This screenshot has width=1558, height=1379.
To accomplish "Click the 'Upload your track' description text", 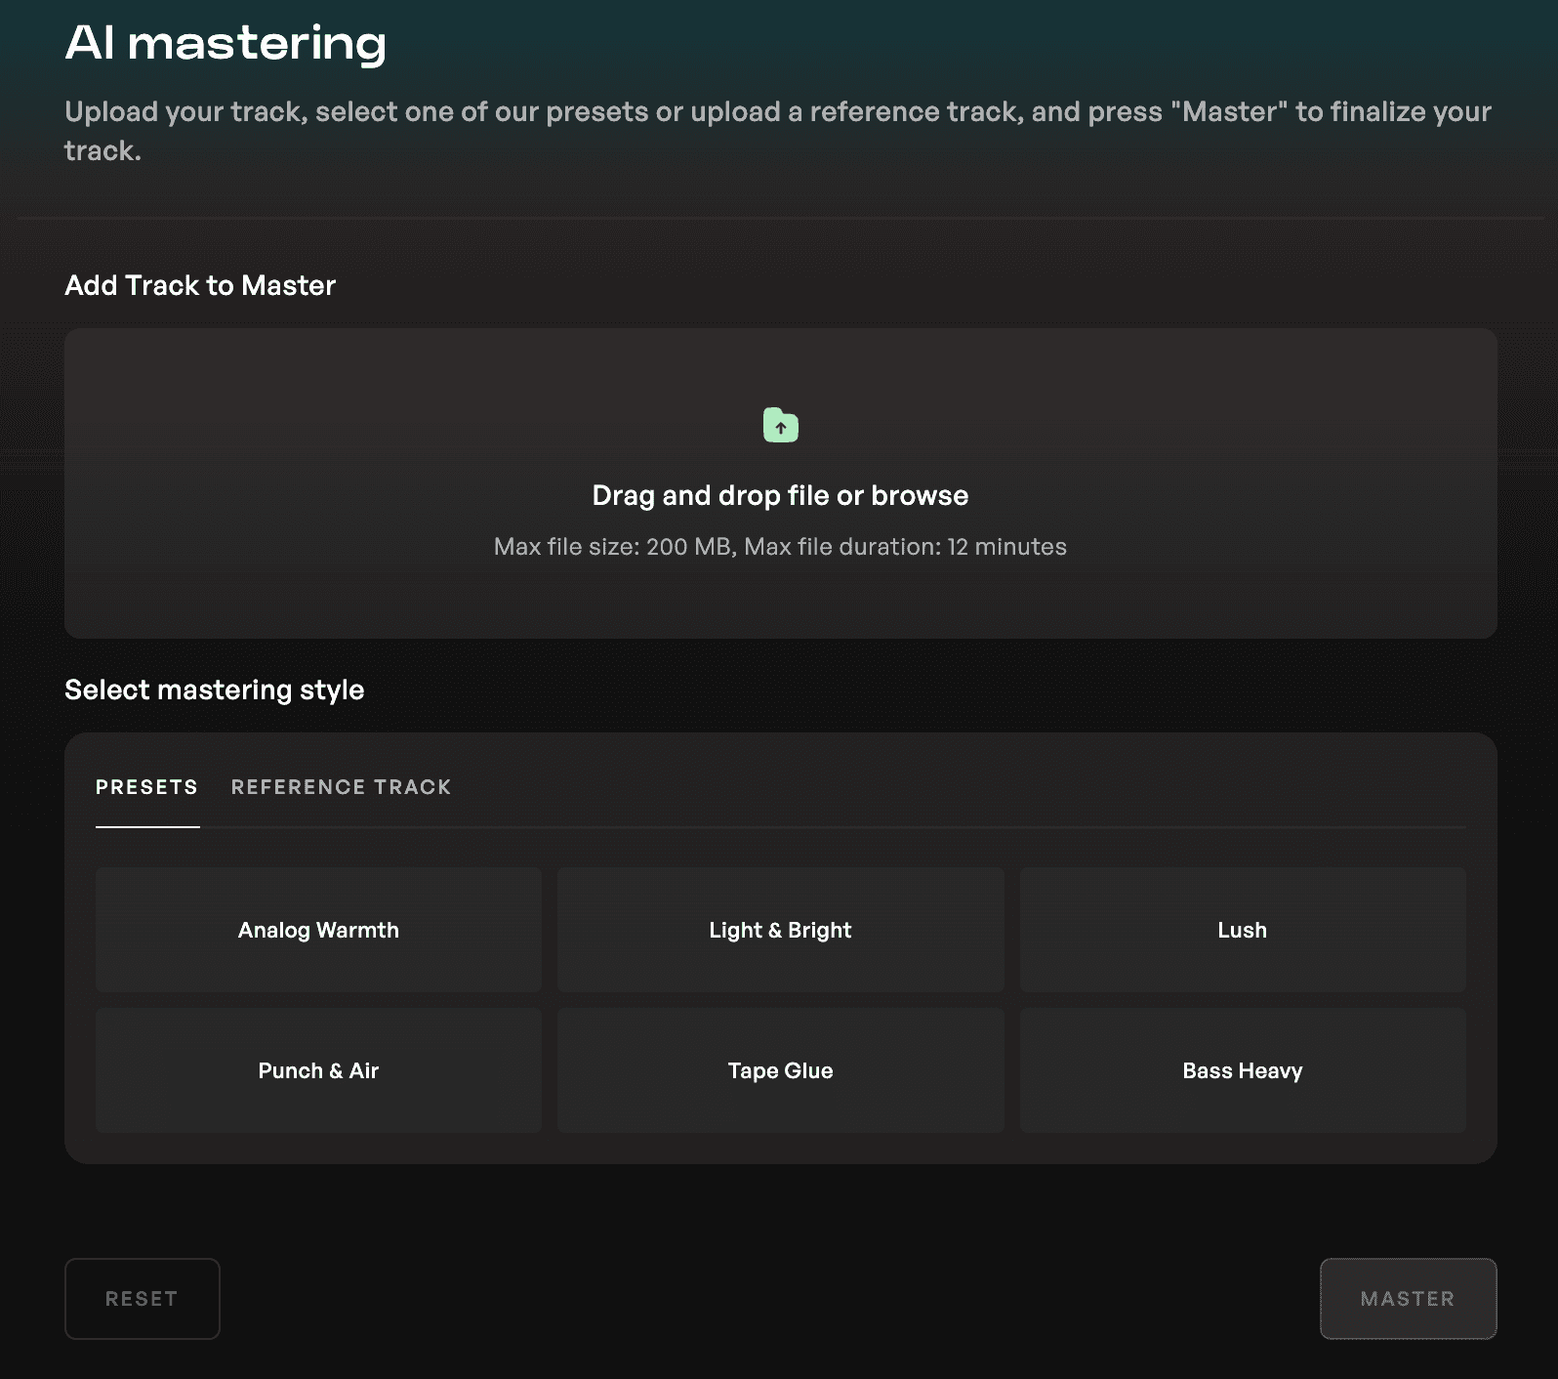I will coord(778,131).
